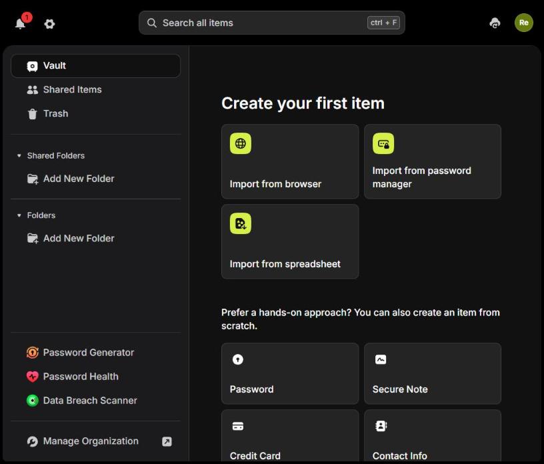Screen dimensions: 544x464
Task: Focus the Search all items field
Action: [x=271, y=23]
